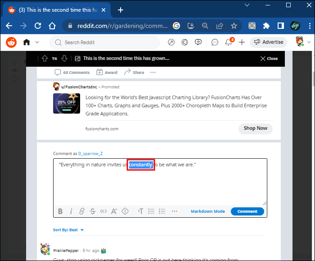Toggle the browser side panel icon
The width and height of the screenshot is (315, 261).
tap(281, 26)
